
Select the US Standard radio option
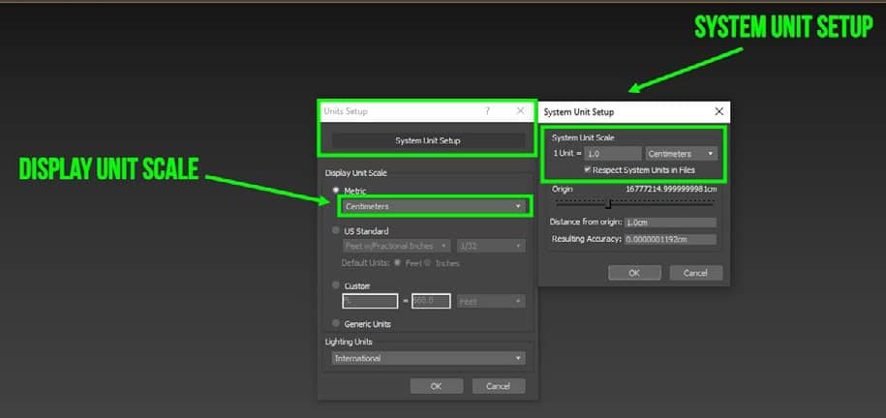(x=336, y=231)
